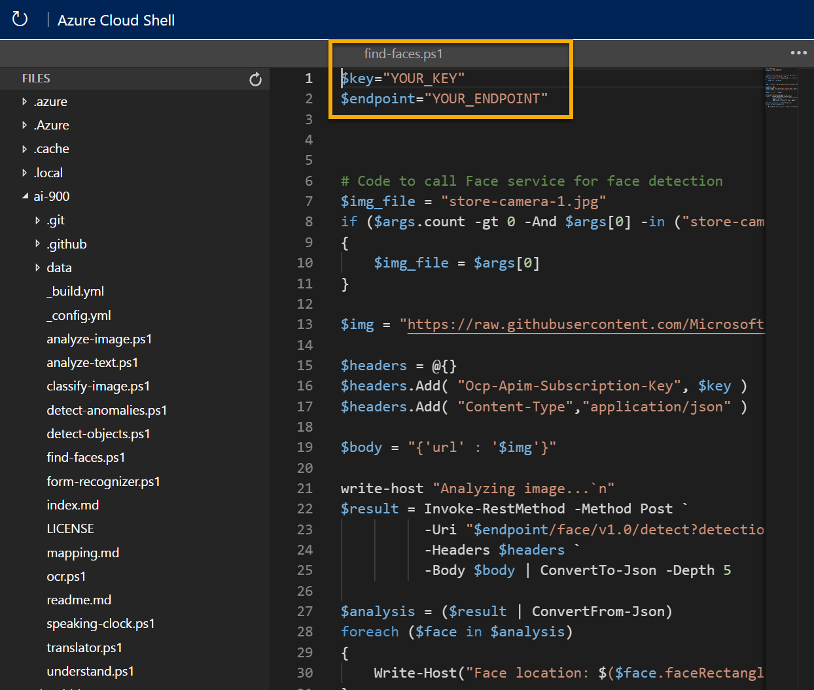Refresh the FILES explorer list
The width and height of the screenshot is (814, 690).
255,79
